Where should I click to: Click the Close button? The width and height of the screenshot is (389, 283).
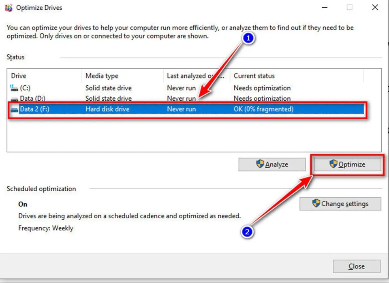tap(357, 266)
